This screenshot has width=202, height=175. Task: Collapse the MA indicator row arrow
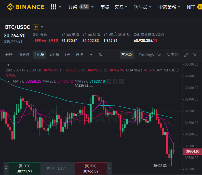[8, 81]
